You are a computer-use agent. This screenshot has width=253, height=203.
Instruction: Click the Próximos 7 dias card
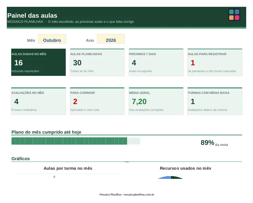pos(156,62)
